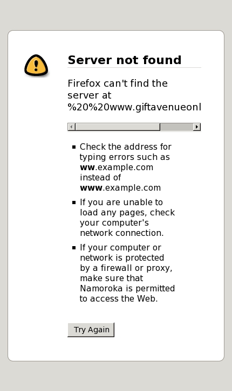This screenshot has width=232, height=391.
Task: Click the typing errors such as text
Action: 125,157
